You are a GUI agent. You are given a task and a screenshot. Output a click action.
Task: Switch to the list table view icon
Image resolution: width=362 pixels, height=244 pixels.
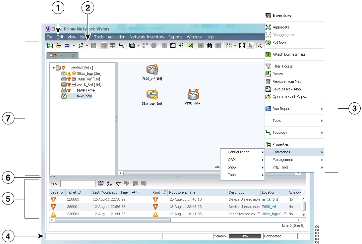(113, 45)
